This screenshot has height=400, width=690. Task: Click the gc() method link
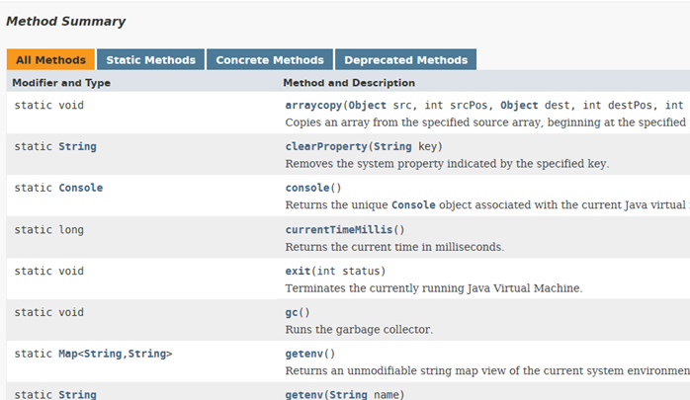pyautogui.click(x=293, y=312)
